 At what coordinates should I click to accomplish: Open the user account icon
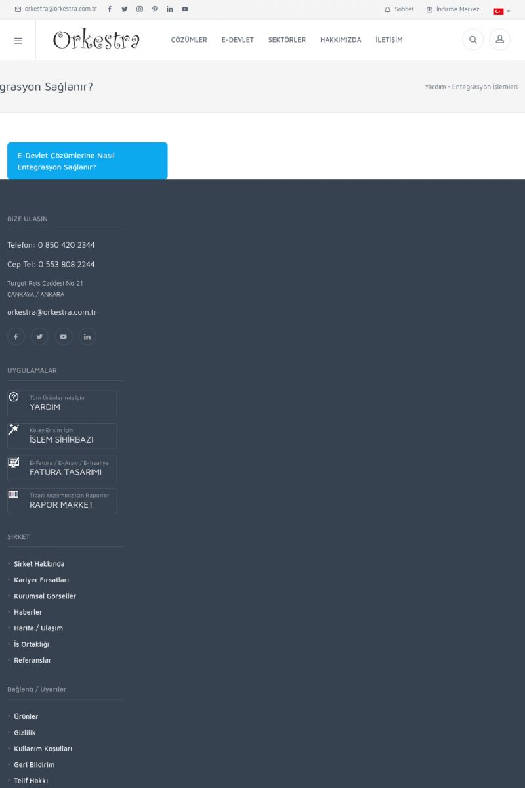pos(499,40)
